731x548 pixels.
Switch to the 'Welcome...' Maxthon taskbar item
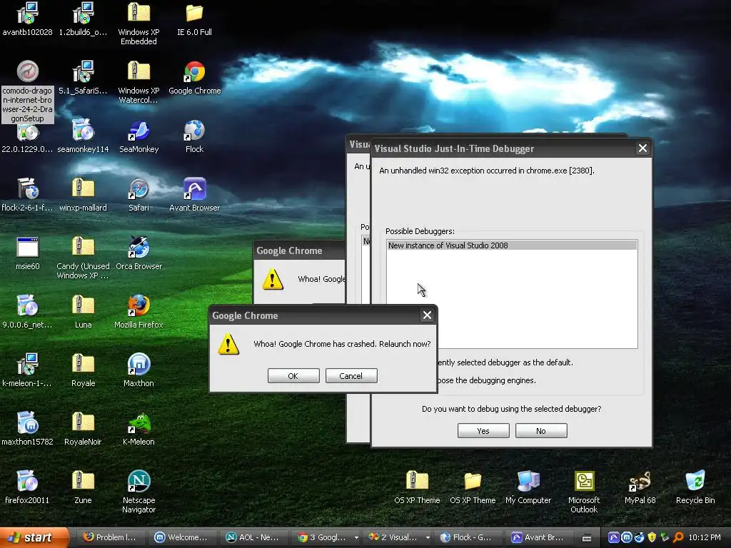click(183, 537)
